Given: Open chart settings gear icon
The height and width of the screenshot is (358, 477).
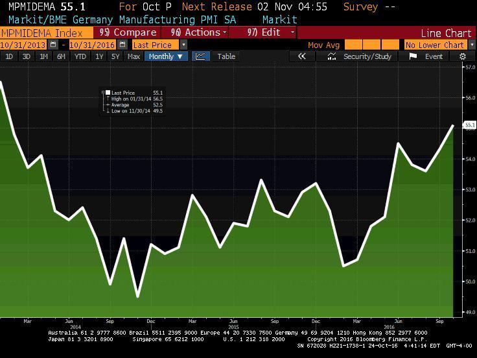Looking at the screenshot, I should pyautogui.click(x=463, y=56).
